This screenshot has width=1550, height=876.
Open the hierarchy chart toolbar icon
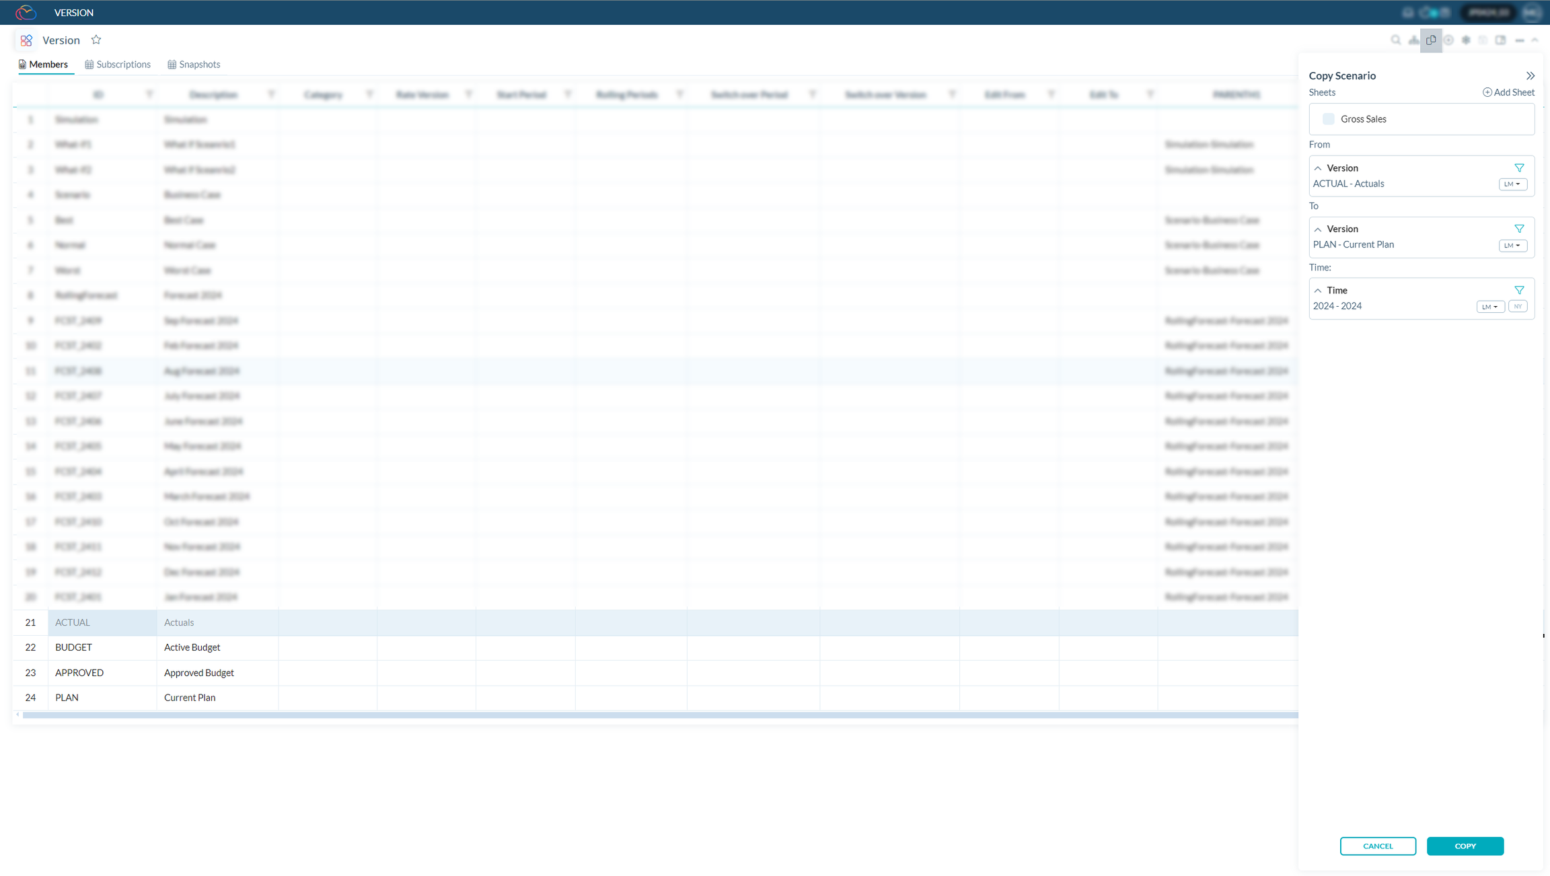click(1413, 40)
